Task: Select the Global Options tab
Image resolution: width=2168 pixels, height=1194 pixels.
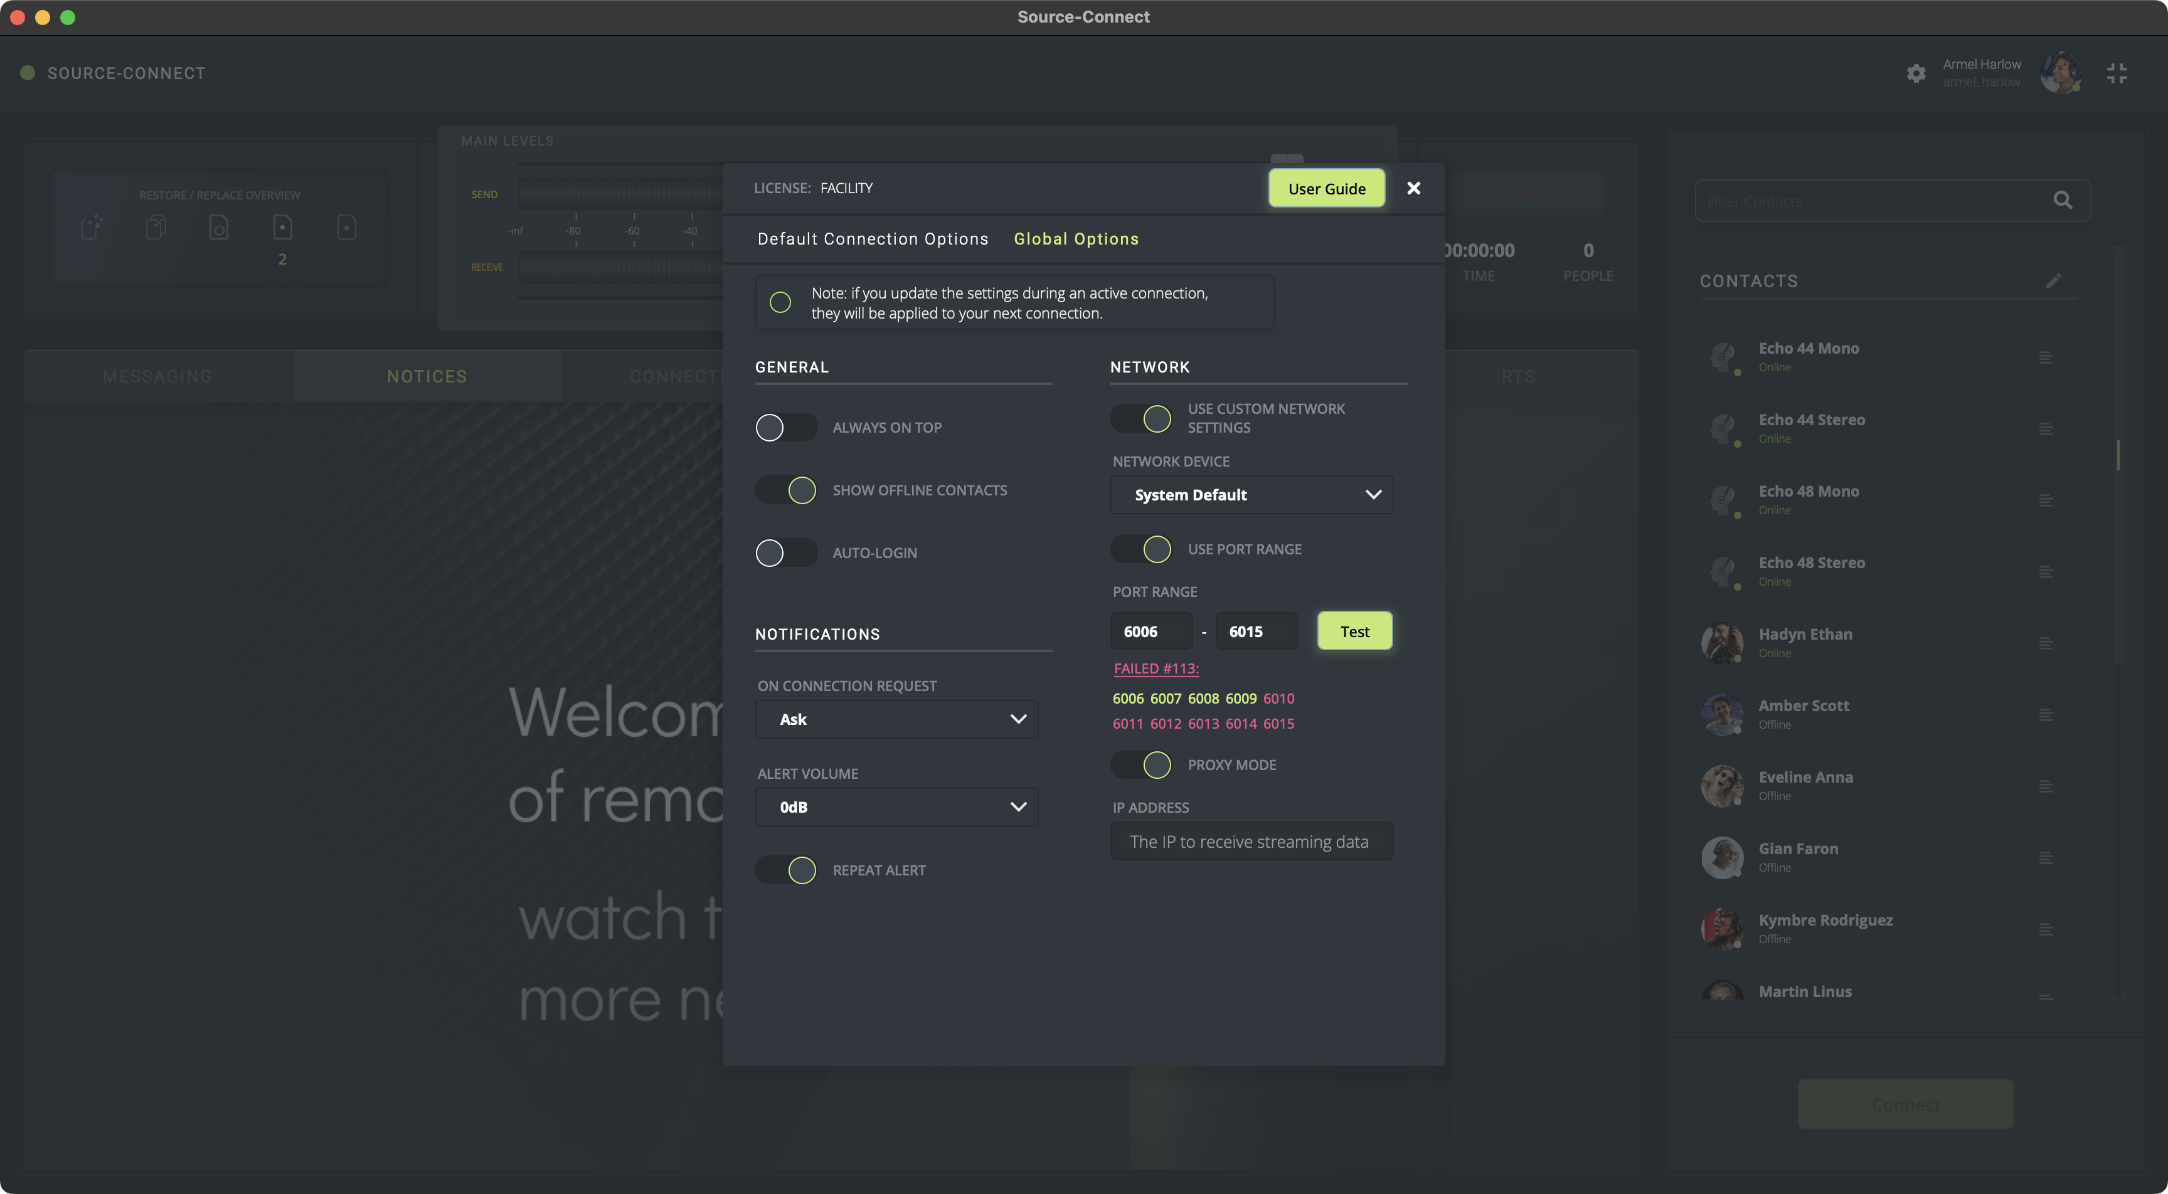Action: click(1076, 239)
